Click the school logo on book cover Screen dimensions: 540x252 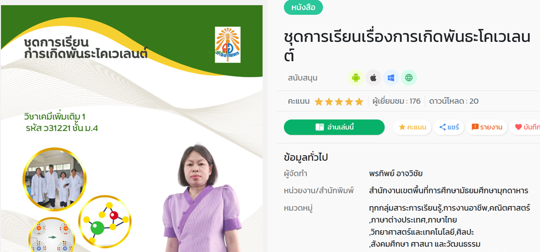(x=227, y=45)
